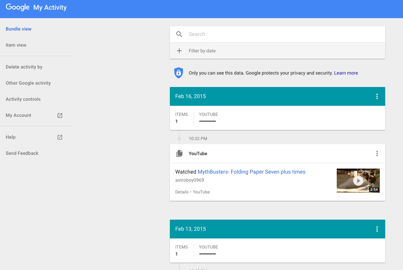Switch to Item view
Image resolution: width=403 pixels, height=270 pixels.
pos(16,45)
